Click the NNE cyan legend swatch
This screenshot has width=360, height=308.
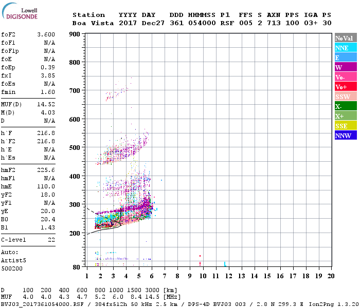pos(346,48)
